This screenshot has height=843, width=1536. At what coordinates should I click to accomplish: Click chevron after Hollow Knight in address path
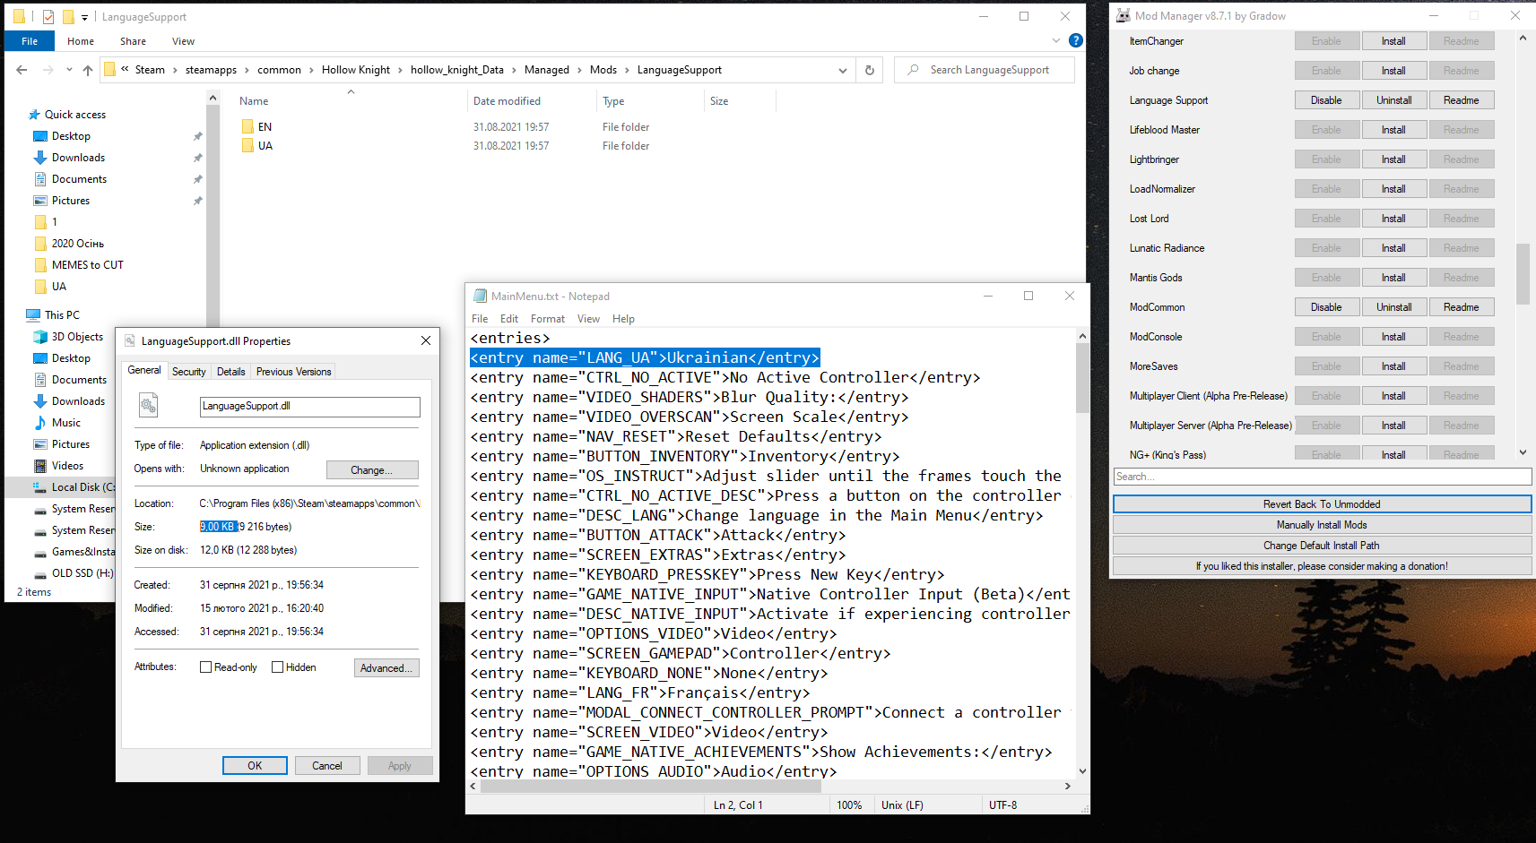(x=400, y=70)
